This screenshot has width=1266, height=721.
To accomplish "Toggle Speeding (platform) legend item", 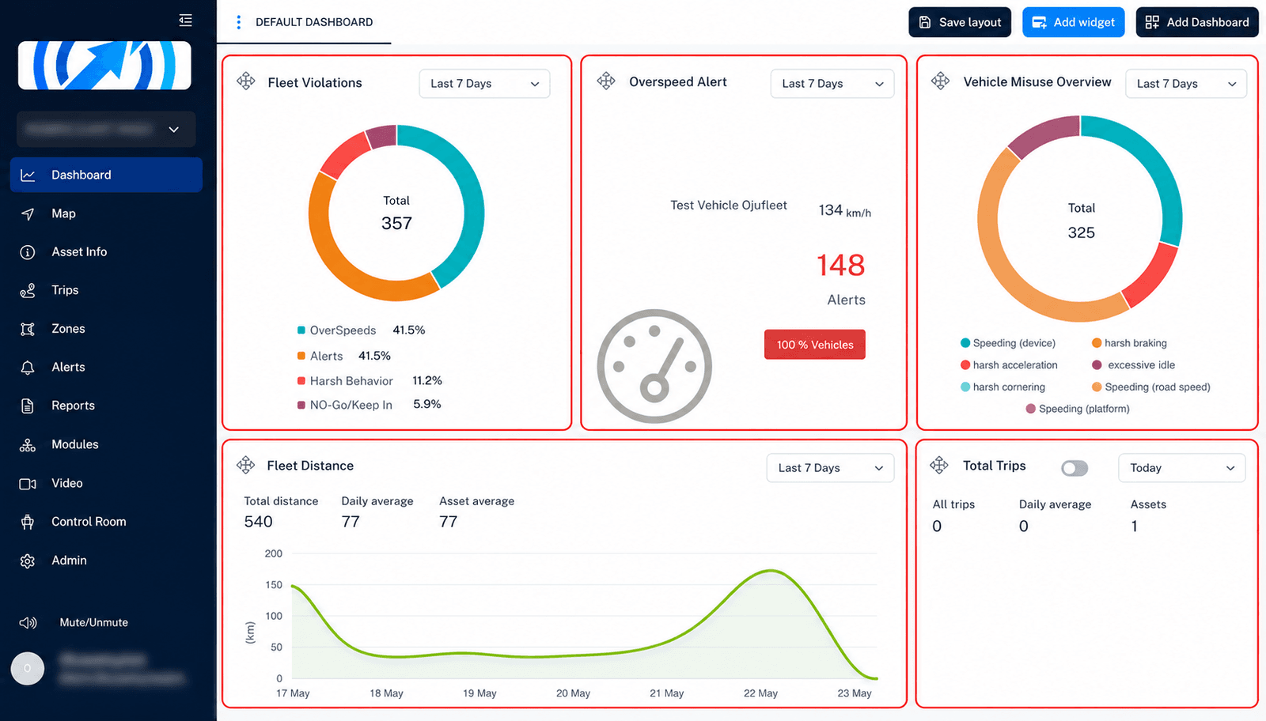I will point(1078,409).
